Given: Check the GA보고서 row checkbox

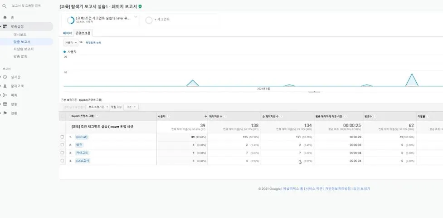Looking at the screenshot, I should [x=62, y=160].
